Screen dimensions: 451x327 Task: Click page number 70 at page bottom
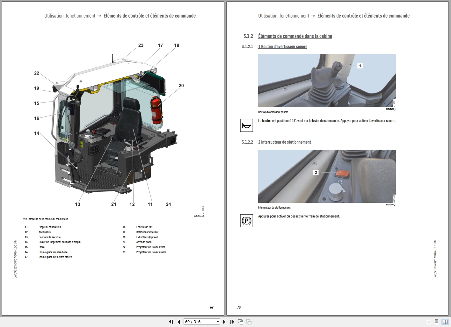point(239,307)
